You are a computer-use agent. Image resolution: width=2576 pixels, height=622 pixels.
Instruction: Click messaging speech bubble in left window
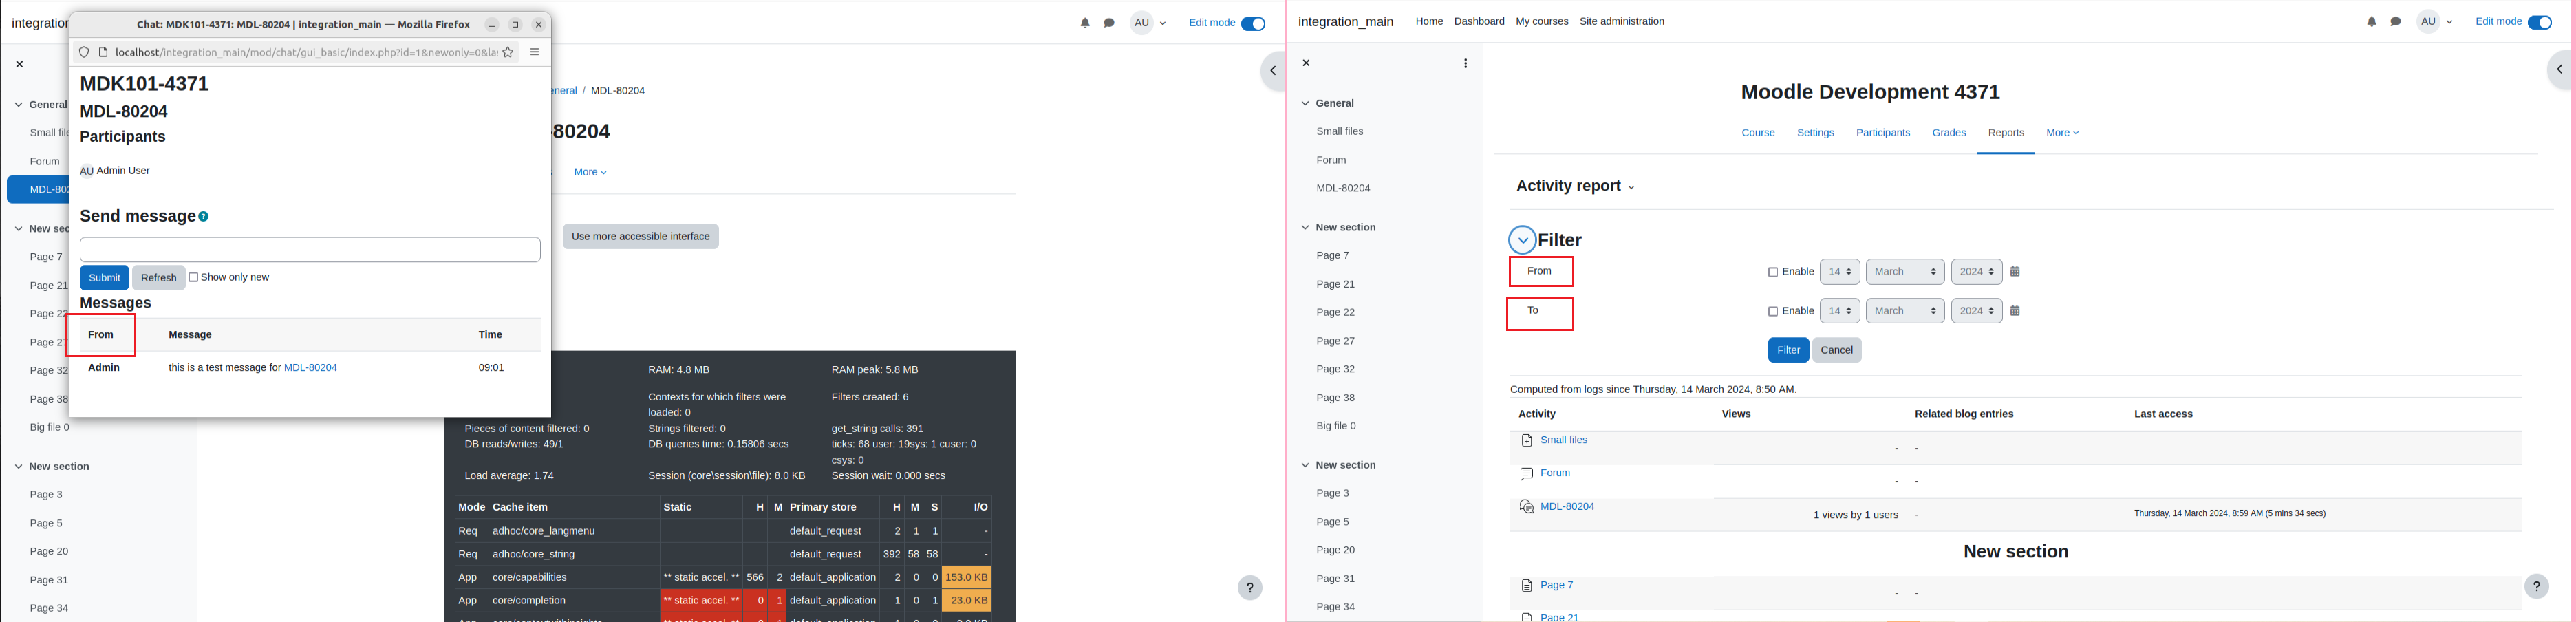(x=1109, y=23)
